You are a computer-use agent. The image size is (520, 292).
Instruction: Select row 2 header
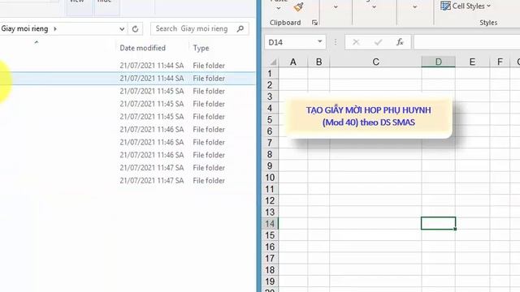point(270,85)
